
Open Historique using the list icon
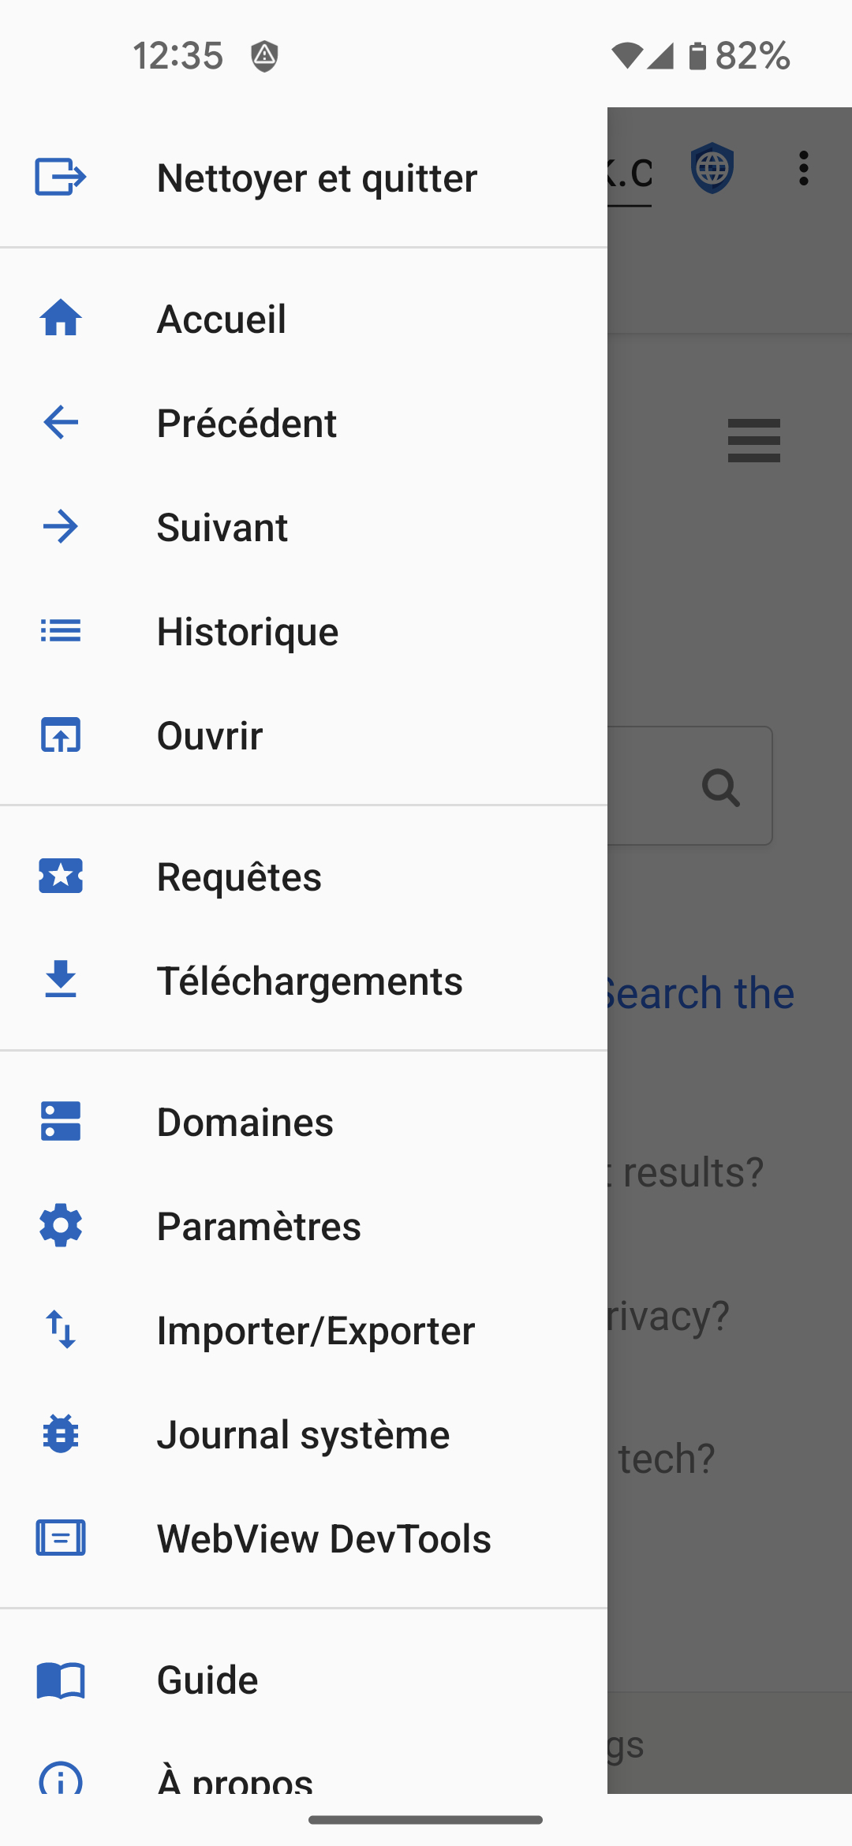61,631
